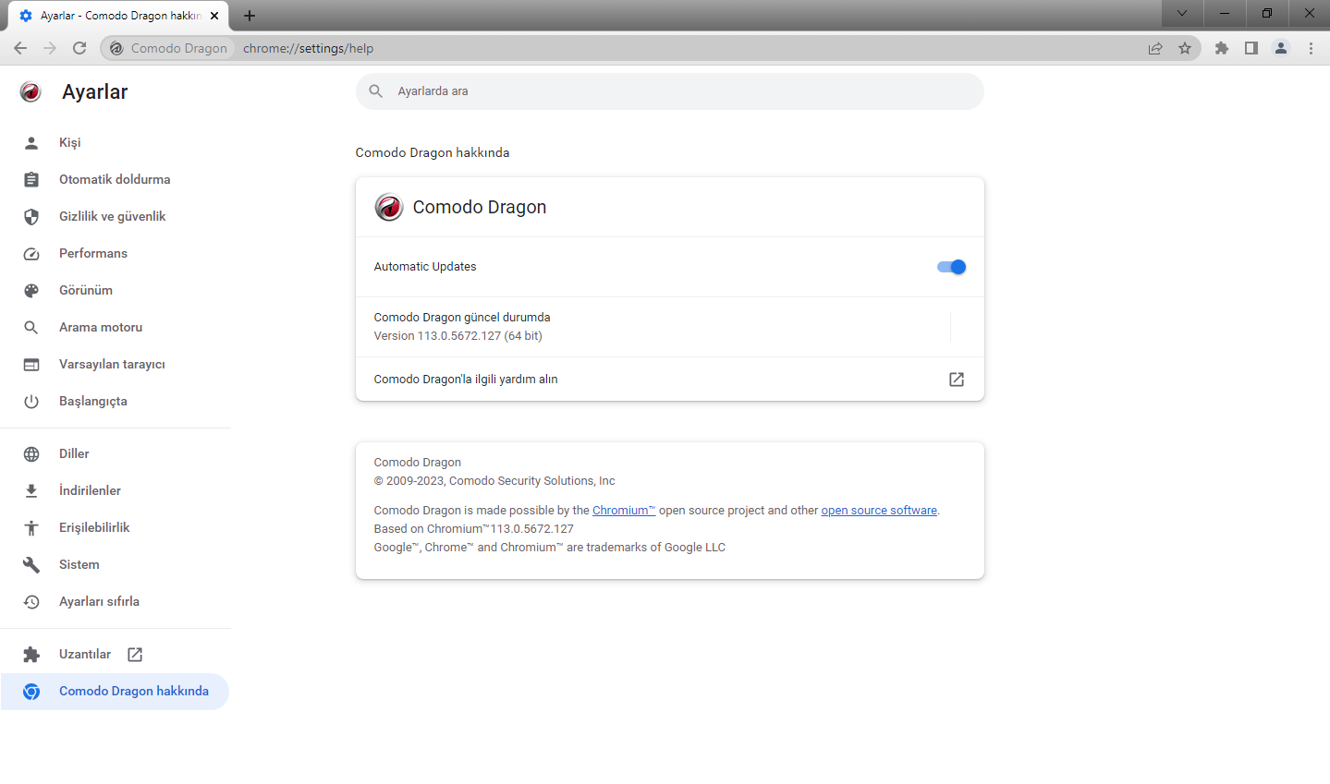Open the extensions puzzle icon in toolbar
Viewport: 1330px width, 784px height.
[1222, 48]
